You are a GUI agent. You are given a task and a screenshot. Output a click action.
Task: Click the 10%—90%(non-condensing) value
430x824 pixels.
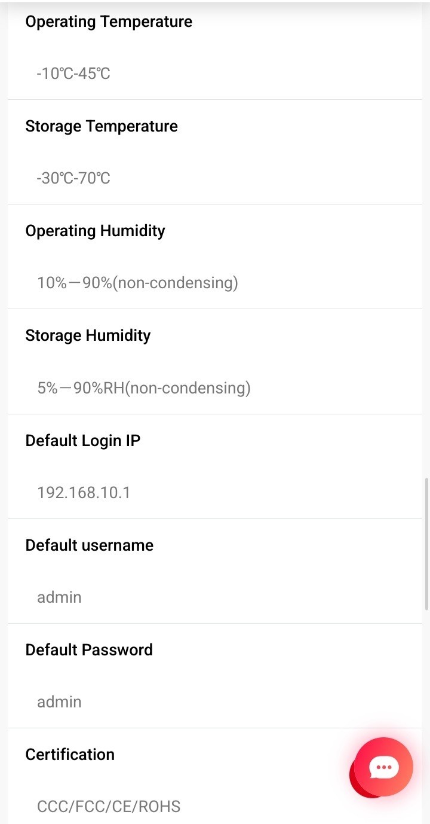click(x=138, y=283)
